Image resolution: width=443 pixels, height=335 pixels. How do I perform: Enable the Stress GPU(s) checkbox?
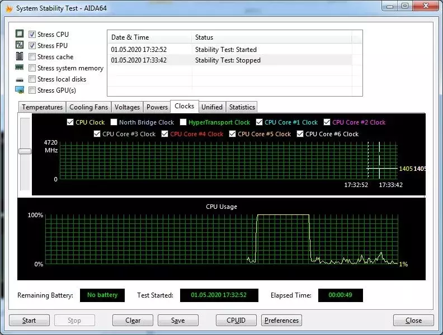click(32, 90)
